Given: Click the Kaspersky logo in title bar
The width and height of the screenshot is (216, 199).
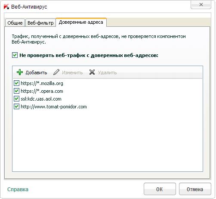Looking at the screenshot, I should pyautogui.click(x=6, y=7).
